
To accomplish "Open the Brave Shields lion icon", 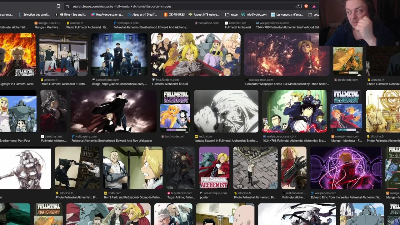I will 306,6.
